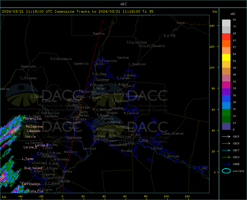Image resolution: width=247 pixels, height=200 pixels.
Task: Click the Vista_Flor label in pink text
Action: 36,191
